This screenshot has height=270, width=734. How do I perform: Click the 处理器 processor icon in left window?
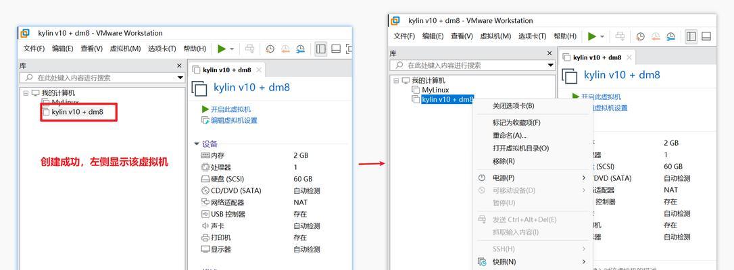[x=205, y=167]
